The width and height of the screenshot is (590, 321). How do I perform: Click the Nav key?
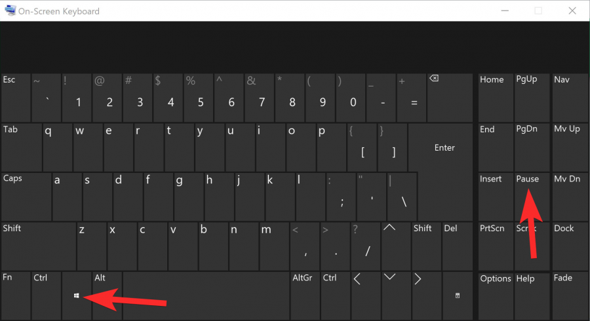pyautogui.click(x=570, y=97)
